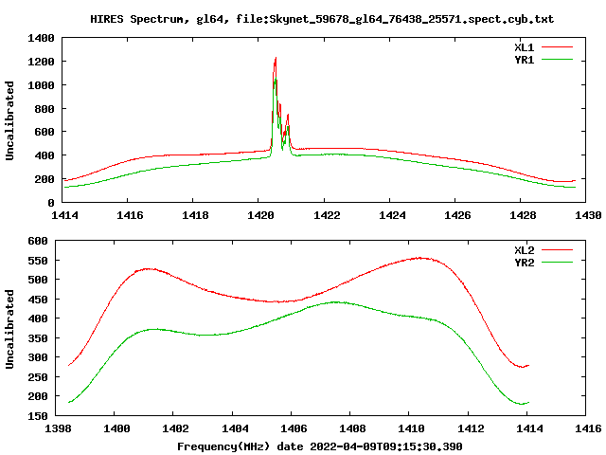Click the 150 y-axis tick label
The height and width of the screenshot is (455, 606).
click(38, 416)
